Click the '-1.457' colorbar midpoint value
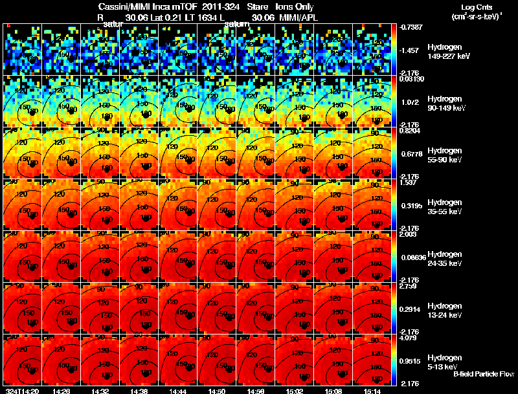Screen dimensions: 518x394 click(x=409, y=50)
